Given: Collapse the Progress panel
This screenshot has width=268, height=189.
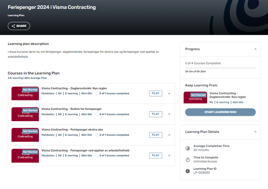Looking at the screenshot, I should [255, 49].
